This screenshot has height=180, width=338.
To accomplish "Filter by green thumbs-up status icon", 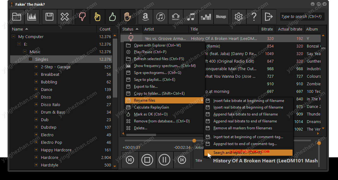I will (x=112, y=17).
